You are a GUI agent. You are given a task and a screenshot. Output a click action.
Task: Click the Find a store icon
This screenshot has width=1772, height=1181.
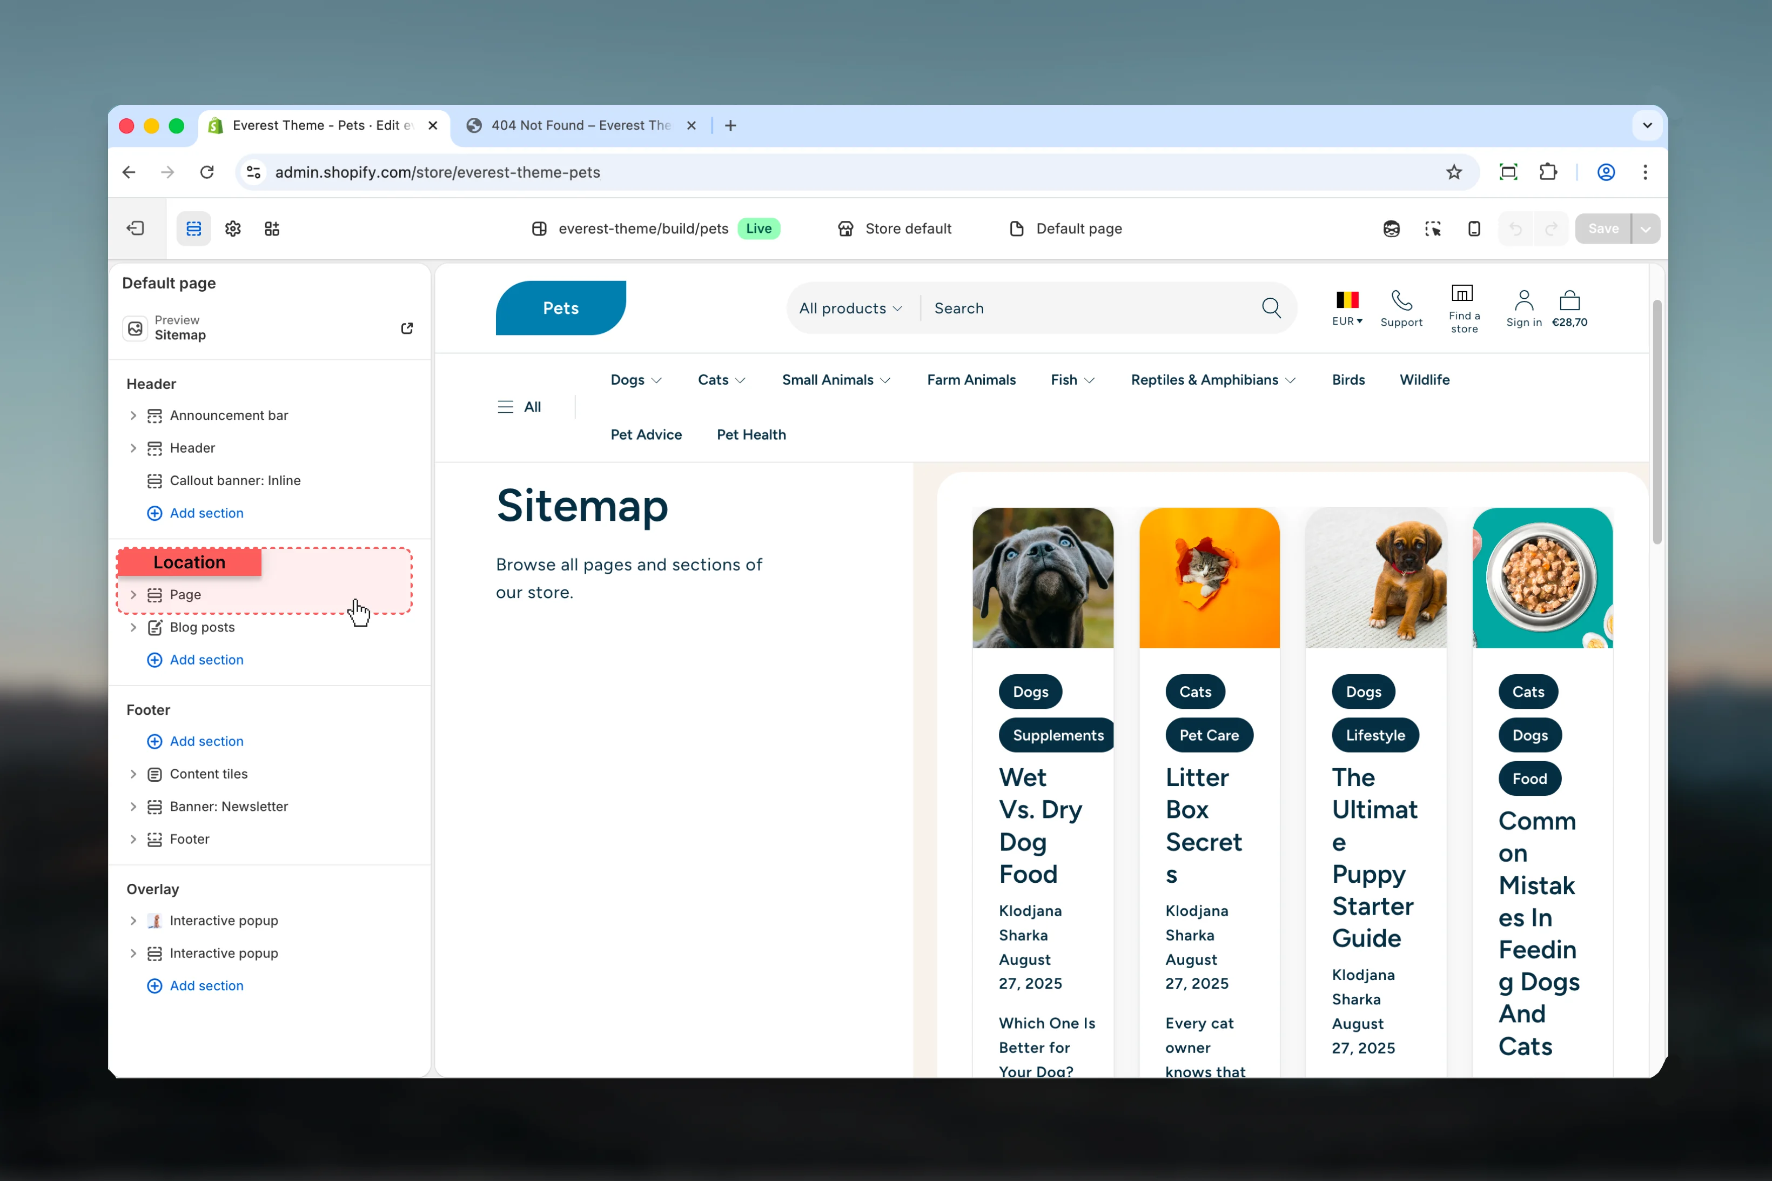[1462, 292]
